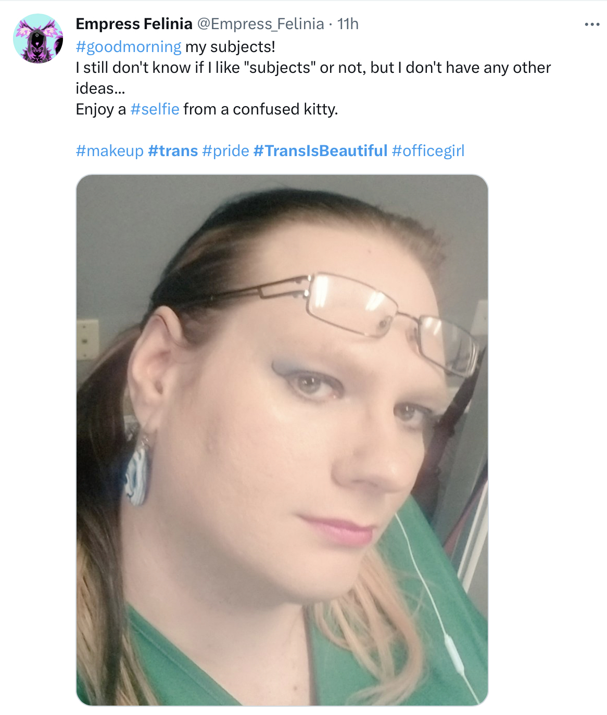Open the More options three-dot menu
This screenshot has height=715, width=607.
(592, 24)
